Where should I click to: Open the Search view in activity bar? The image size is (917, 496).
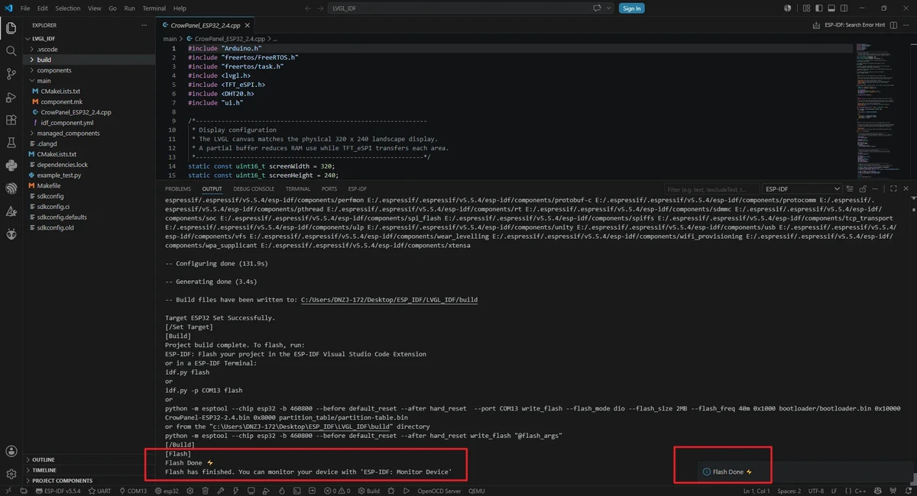[11, 51]
